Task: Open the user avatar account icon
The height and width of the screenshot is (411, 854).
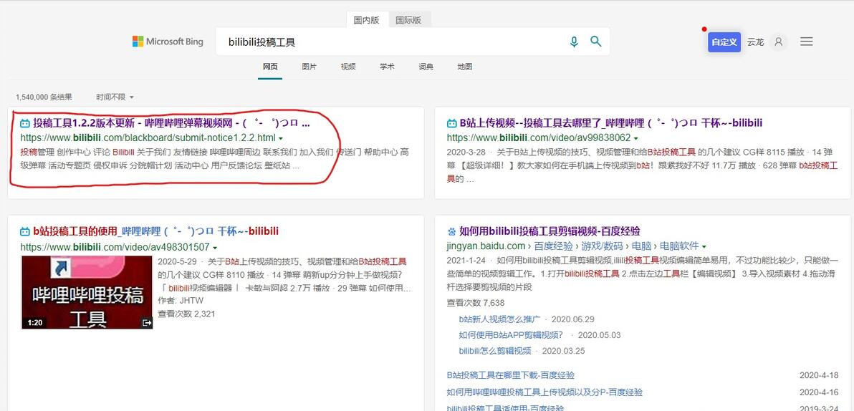Action: (x=778, y=42)
